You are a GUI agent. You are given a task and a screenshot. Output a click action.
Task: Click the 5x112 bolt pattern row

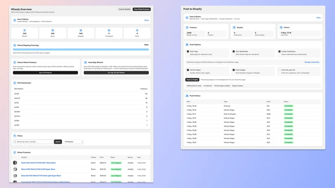click(x=81, y=103)
